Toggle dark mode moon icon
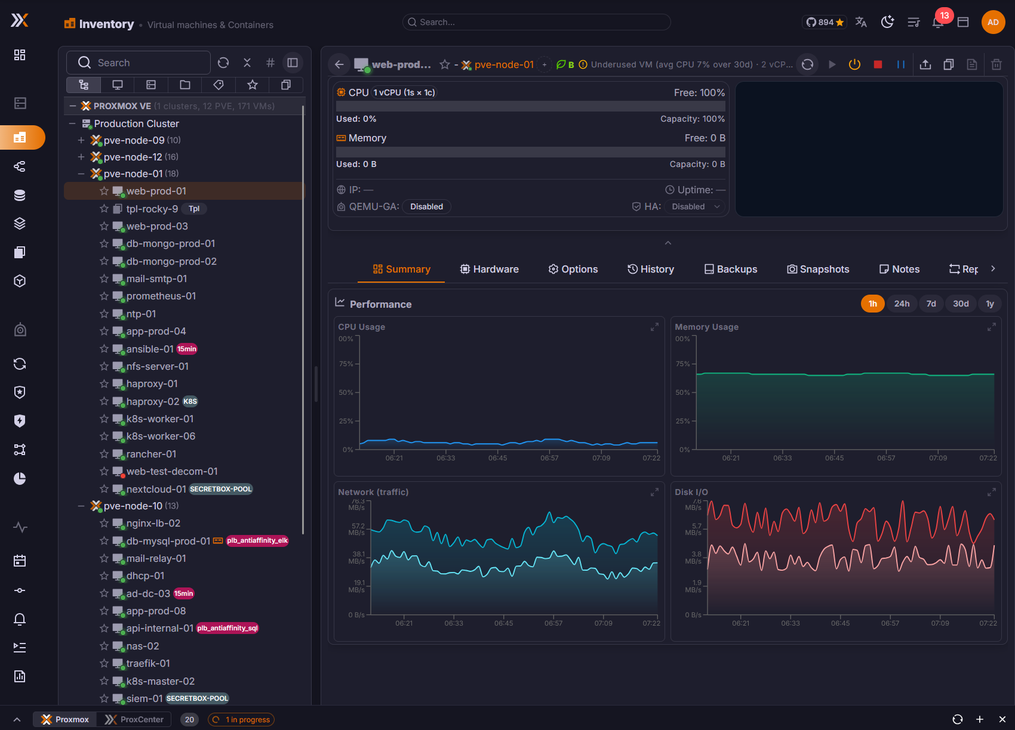Viewport: 1015px width, 730px height. [888, 22]
